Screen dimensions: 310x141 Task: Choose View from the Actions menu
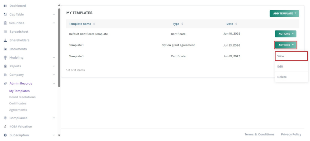pos(291,56)
